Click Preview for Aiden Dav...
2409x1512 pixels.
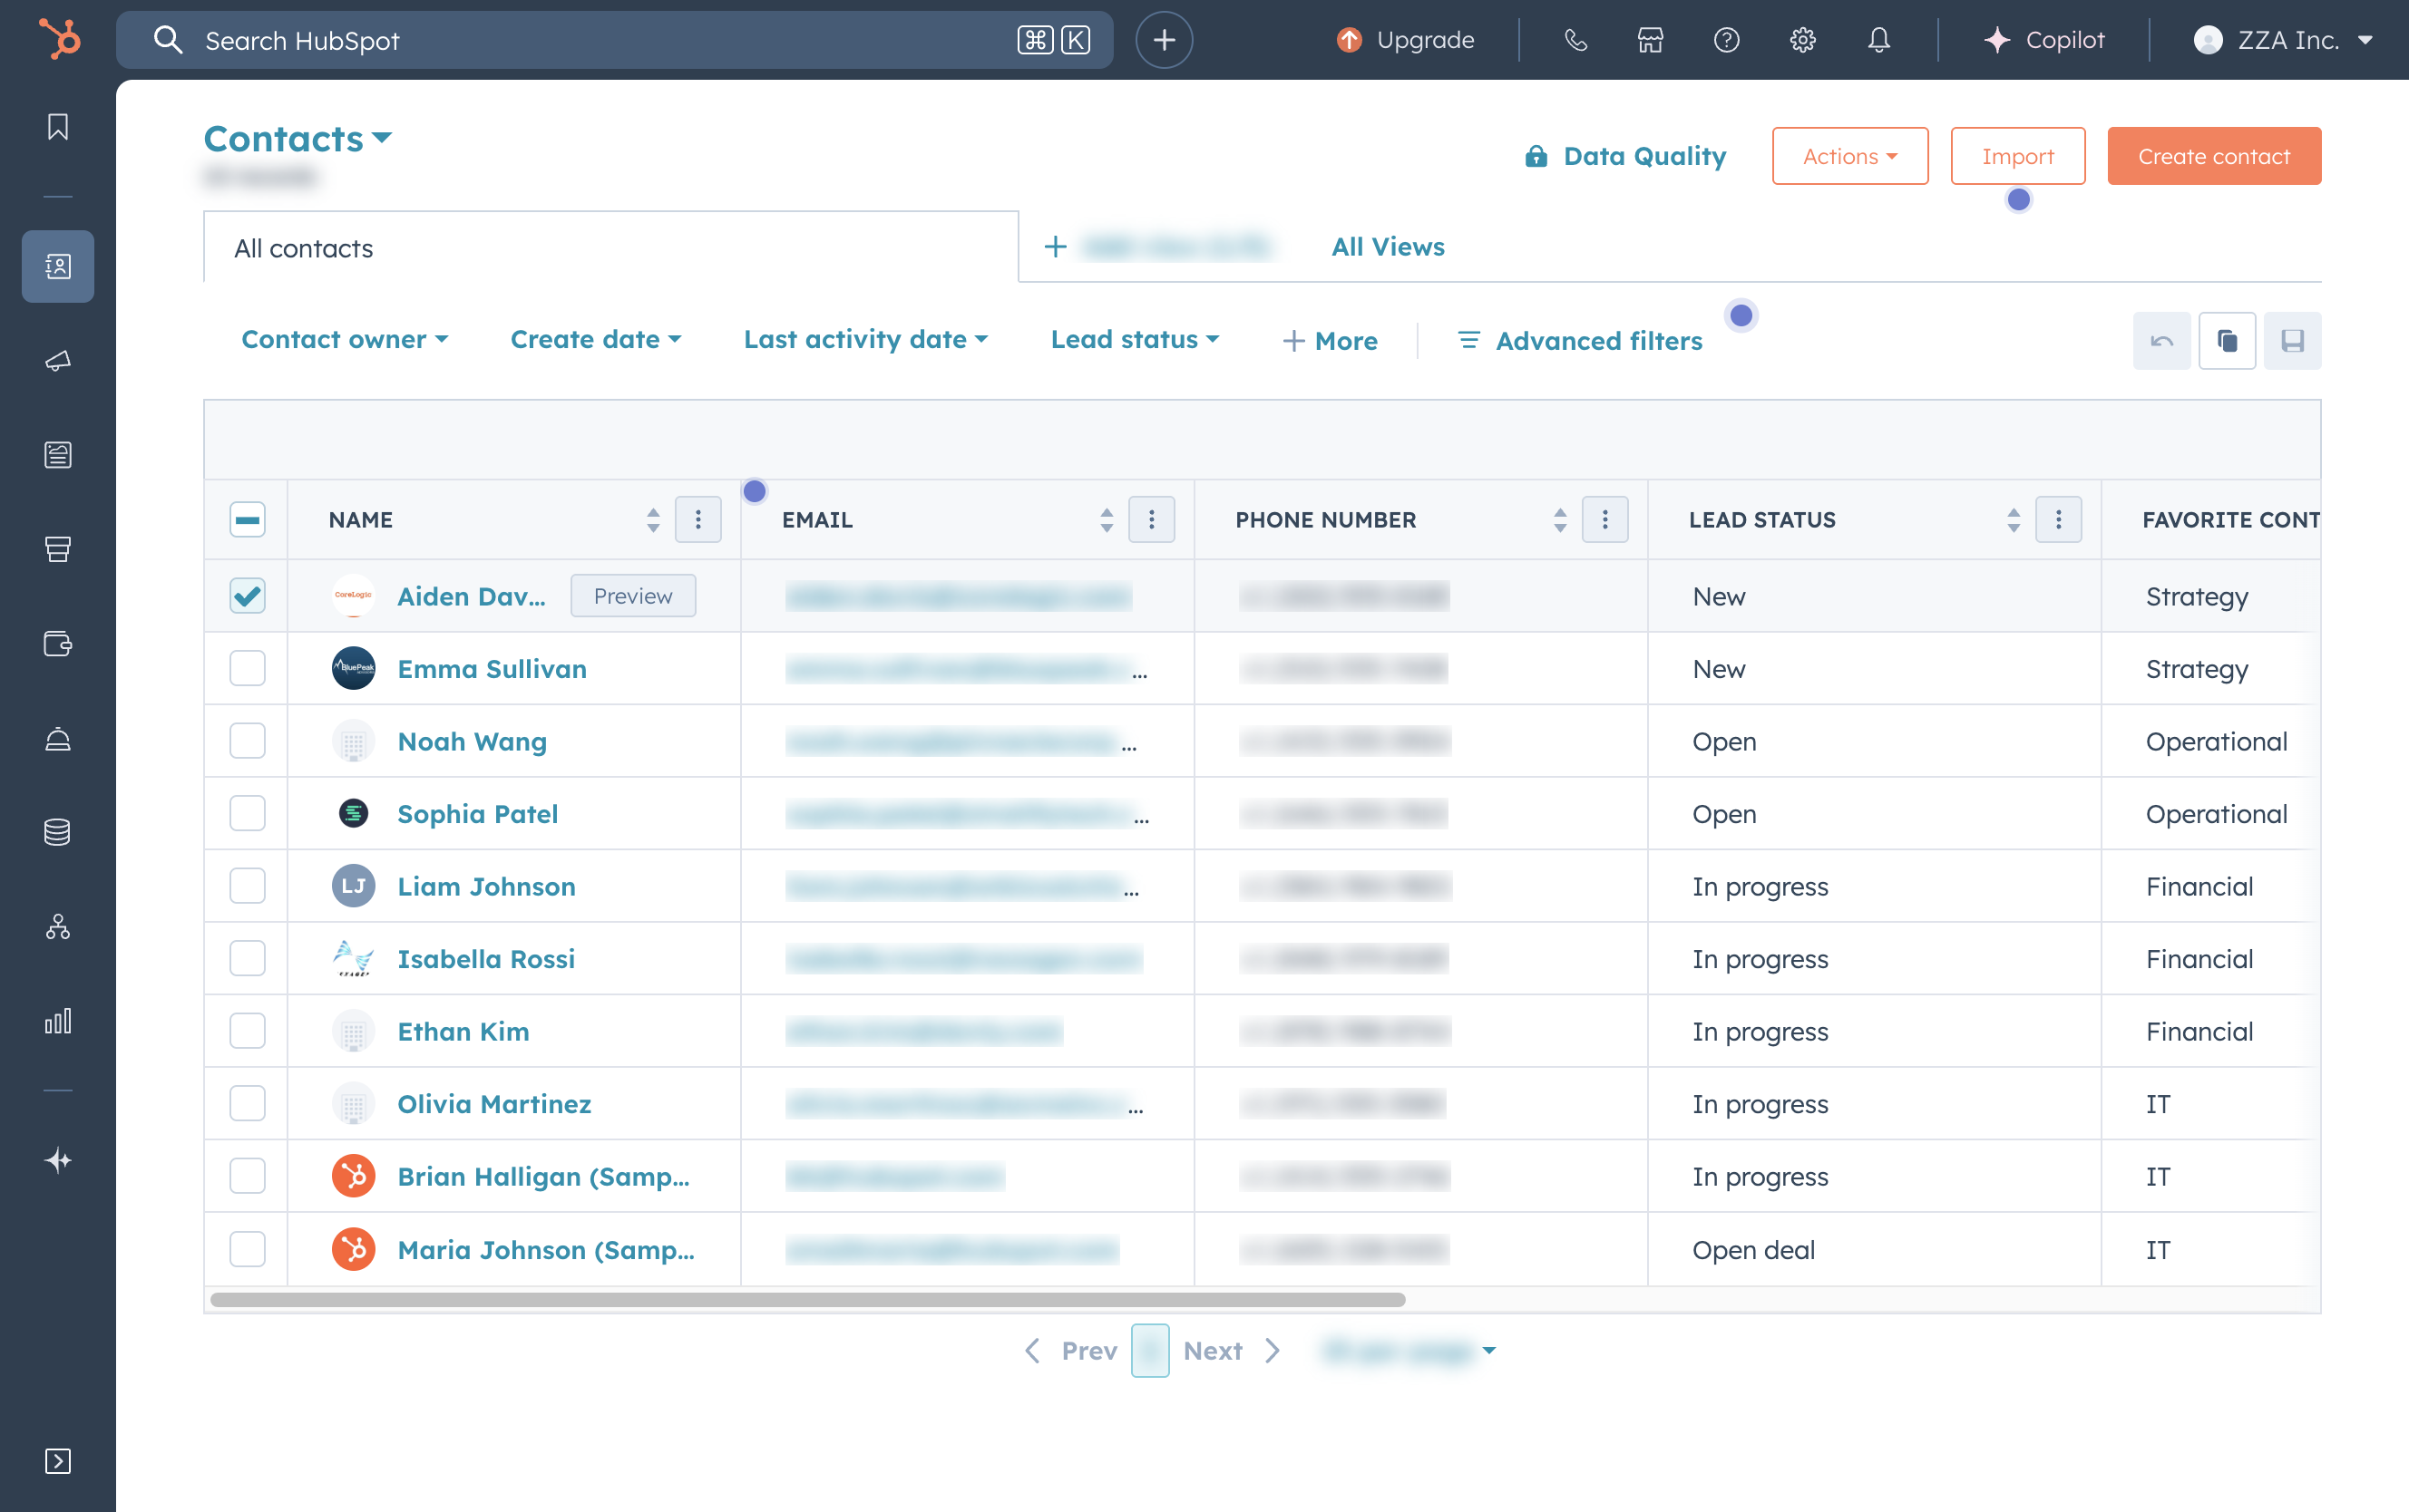pos(632,596)
